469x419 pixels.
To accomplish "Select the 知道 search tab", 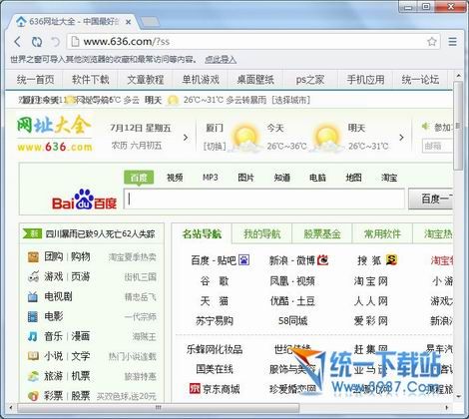I will (x=281, y=178).
